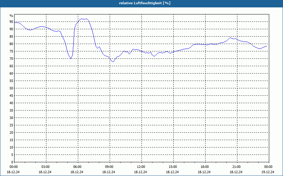Click the x-axis time label "09:00"
The width and height of the screenshot is (283, 176).
click(x=110, y=167)
